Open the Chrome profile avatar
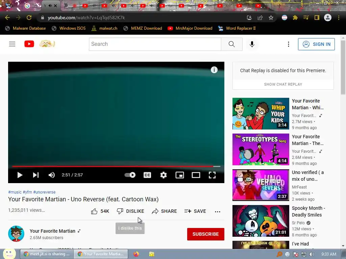 coord(328,18)
